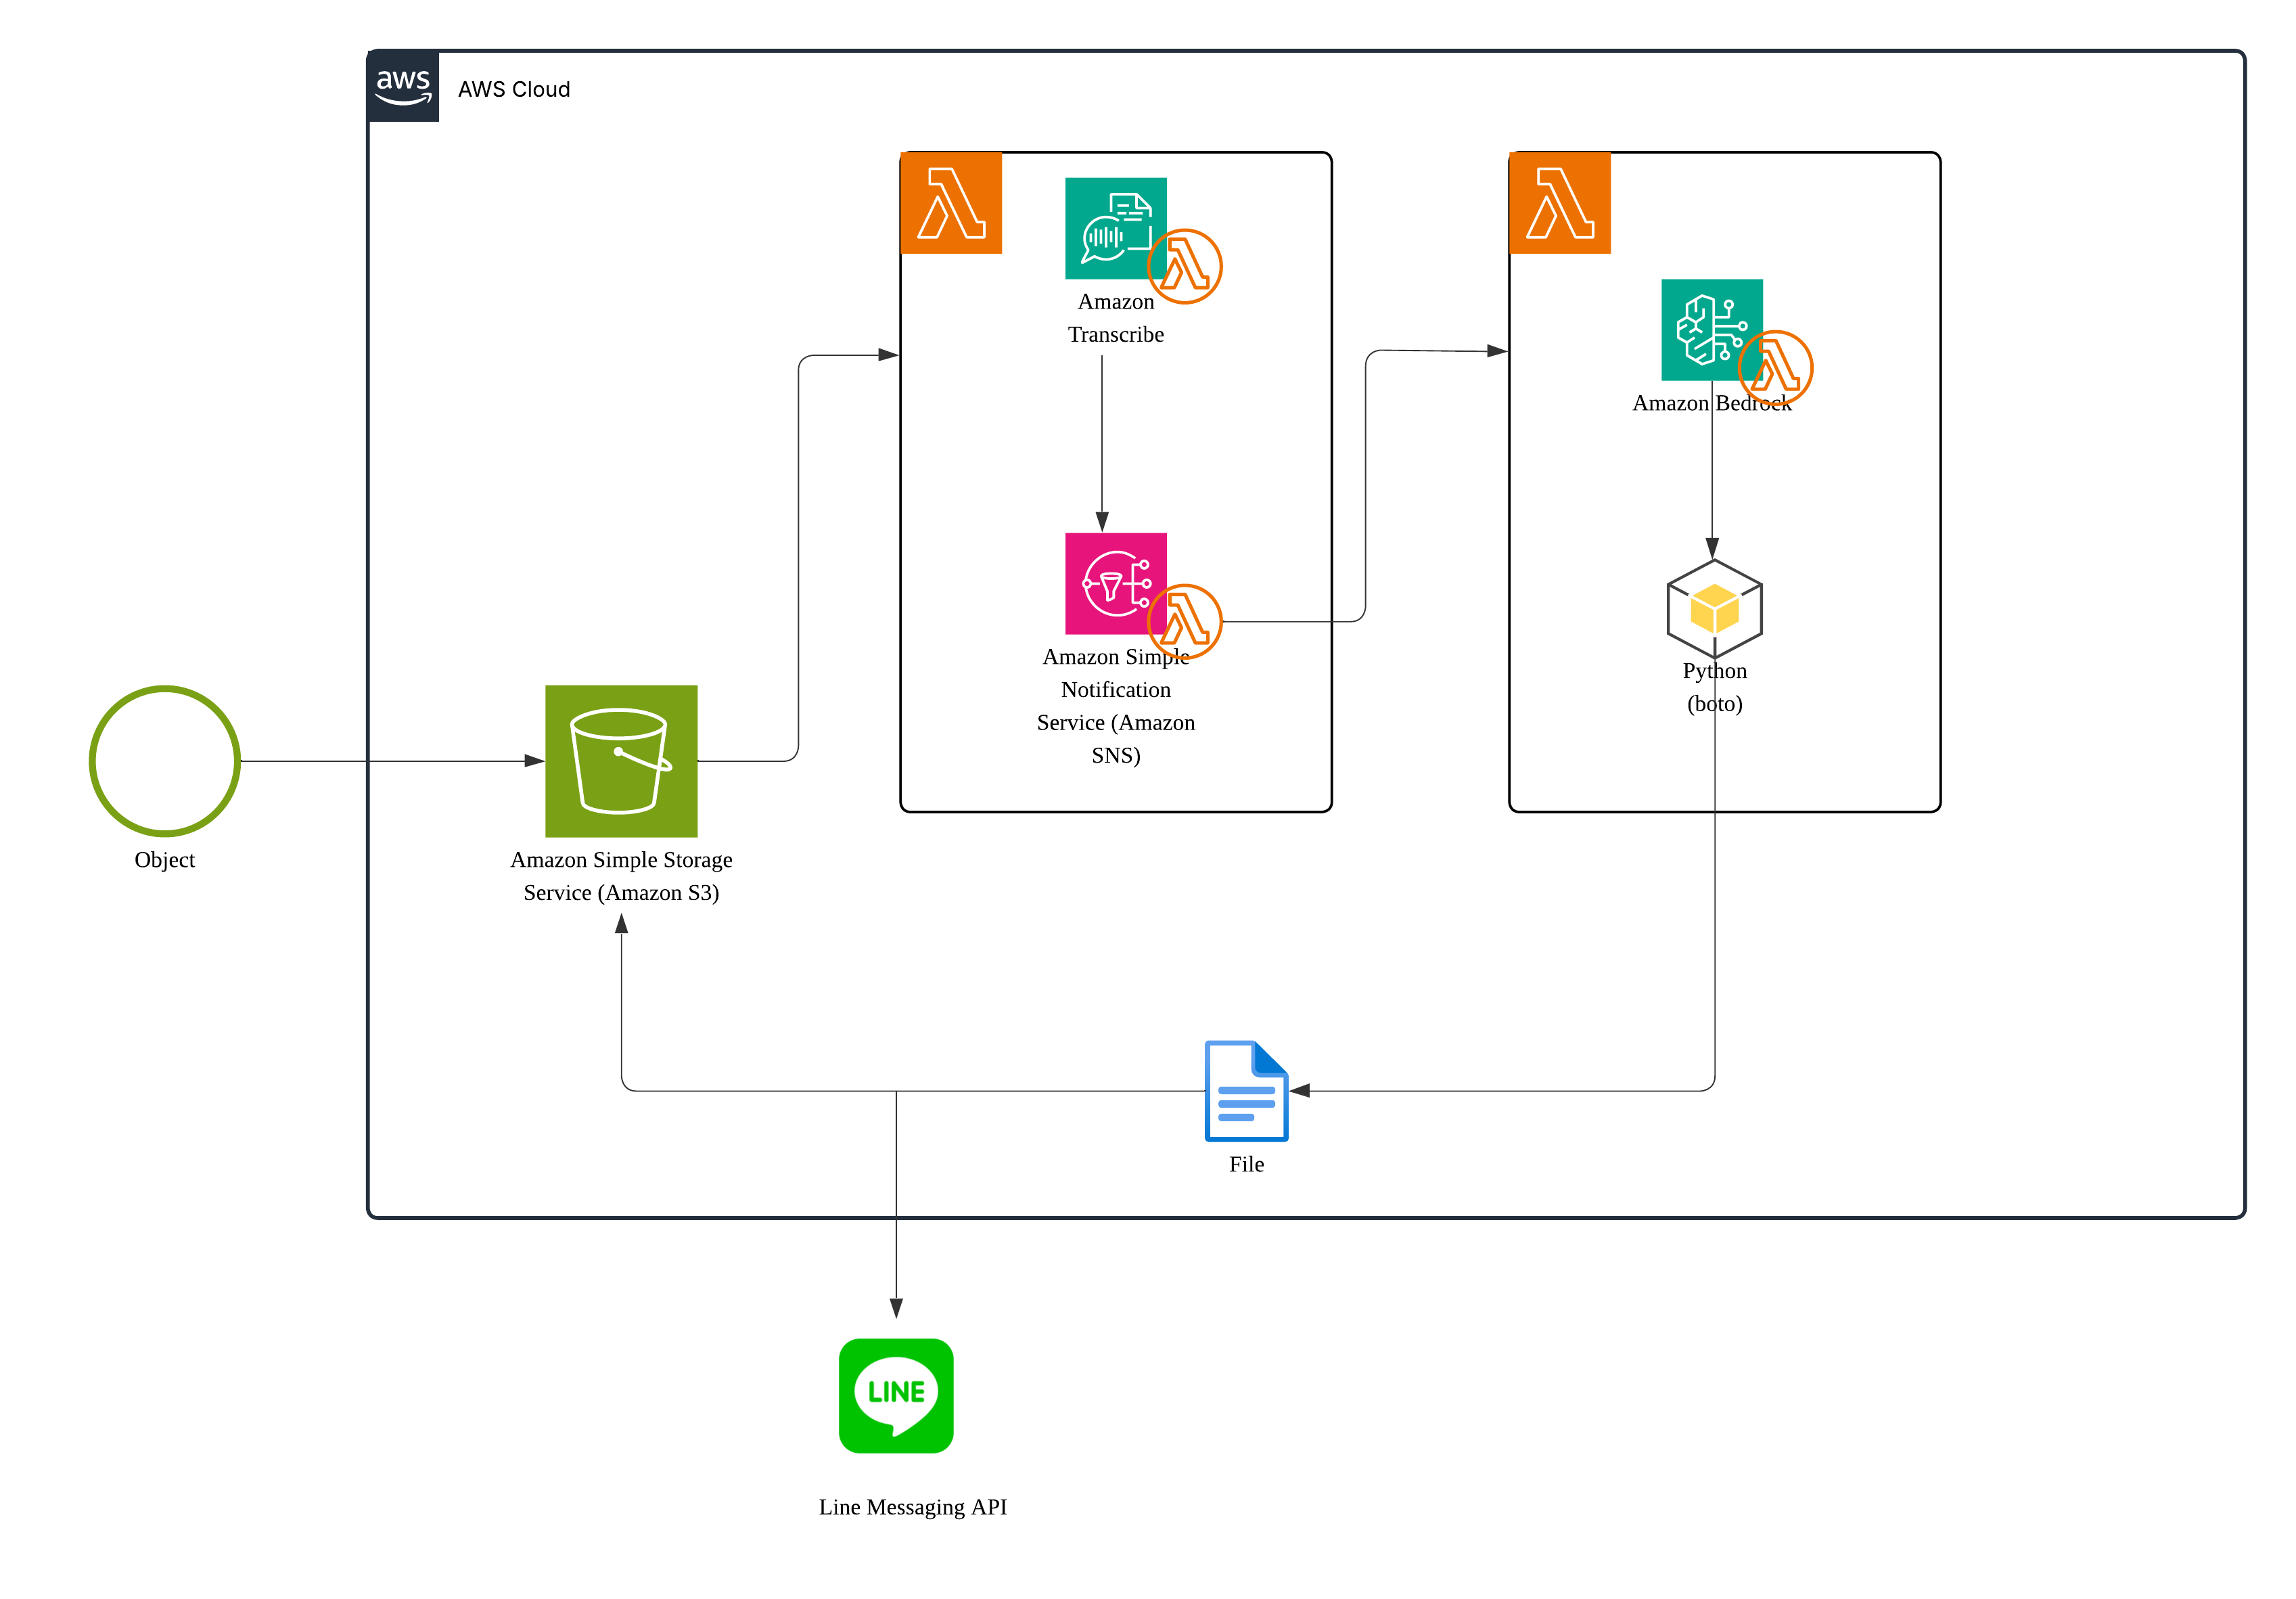This screenshot has height=1599, width=2296.
Task: Click the AWS Cloud label
Action: [514, 89]
